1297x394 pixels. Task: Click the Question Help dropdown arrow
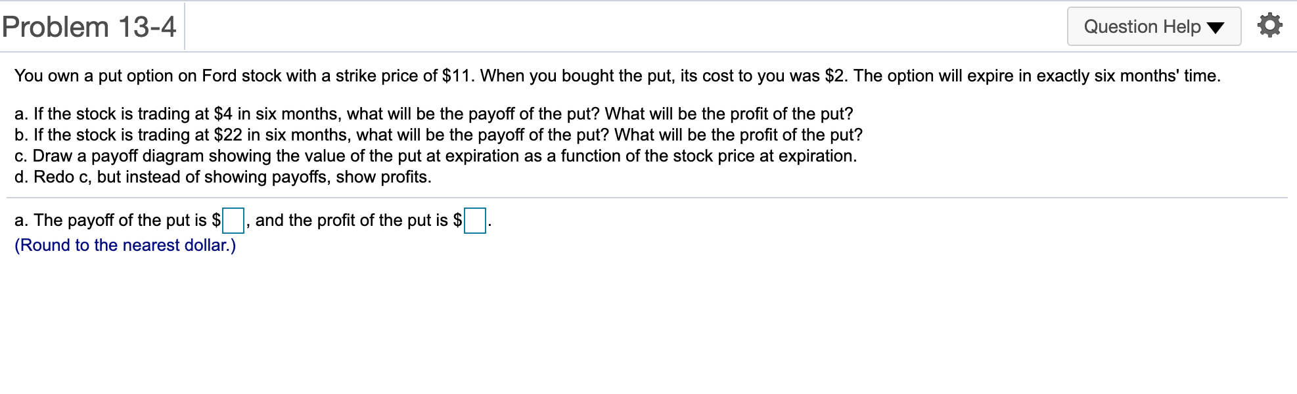[1217, 28]
